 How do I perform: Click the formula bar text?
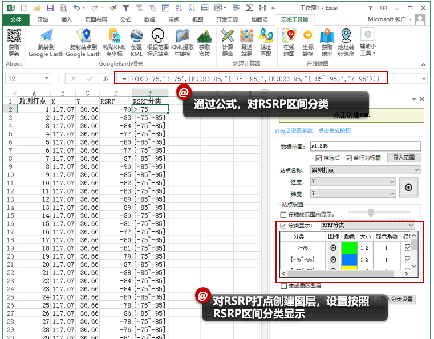pos(251,79)
